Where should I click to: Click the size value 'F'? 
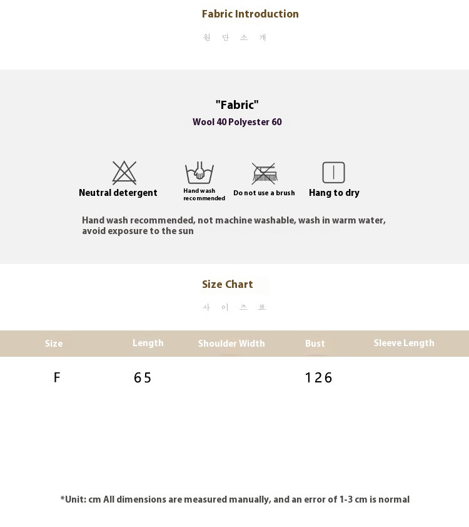[x=57, y=377]
